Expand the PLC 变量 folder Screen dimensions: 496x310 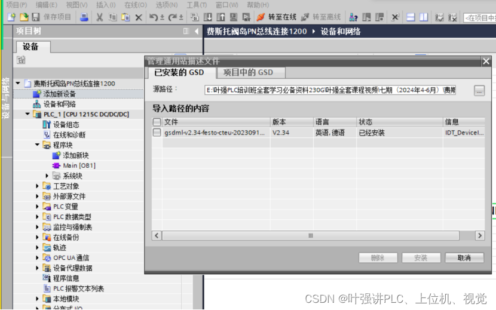click(37, 207)
